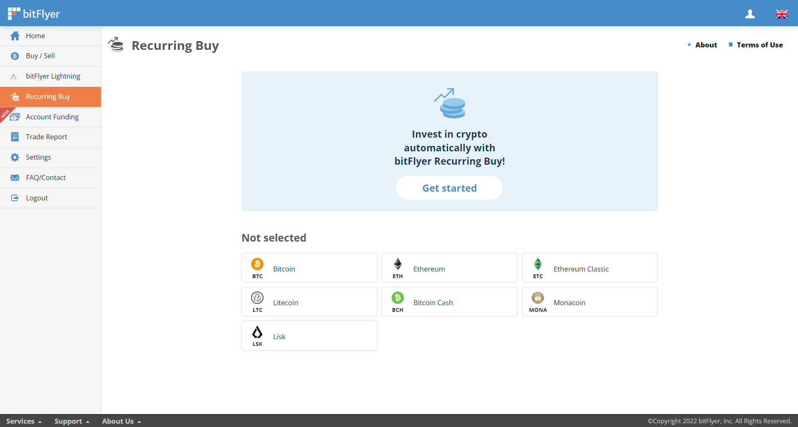This screenshot has width=798, height=427.
Task: Open Buy / Sell menu item
Action: pyautogui.click(x=51, y=56)
